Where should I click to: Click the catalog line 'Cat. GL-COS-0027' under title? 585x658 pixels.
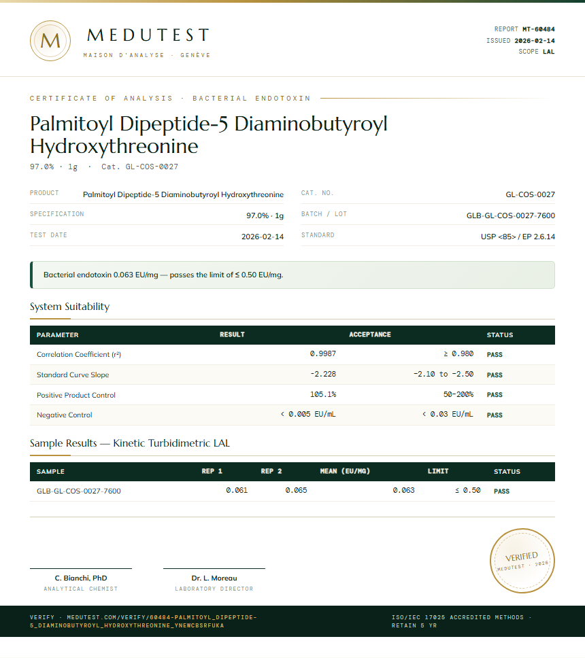coord(139,167)
